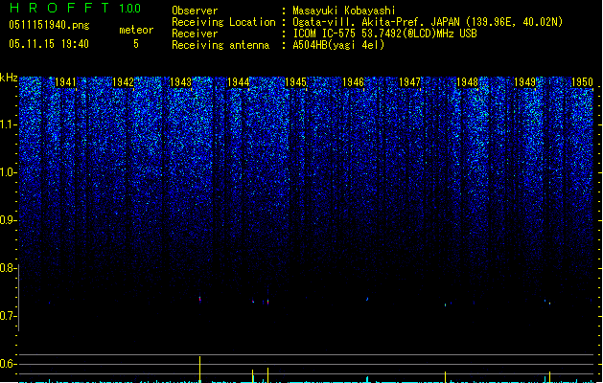
Task: Click the red meteor echo near 1943
Action: point(200,300)
